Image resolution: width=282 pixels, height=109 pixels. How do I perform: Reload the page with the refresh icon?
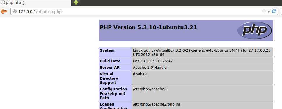[274, 12]
